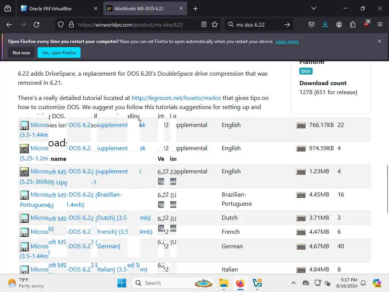Image resolution: width=389 pixels, height=292 pixels.
Task: Click floppy icon of French row
Action: 24,232
